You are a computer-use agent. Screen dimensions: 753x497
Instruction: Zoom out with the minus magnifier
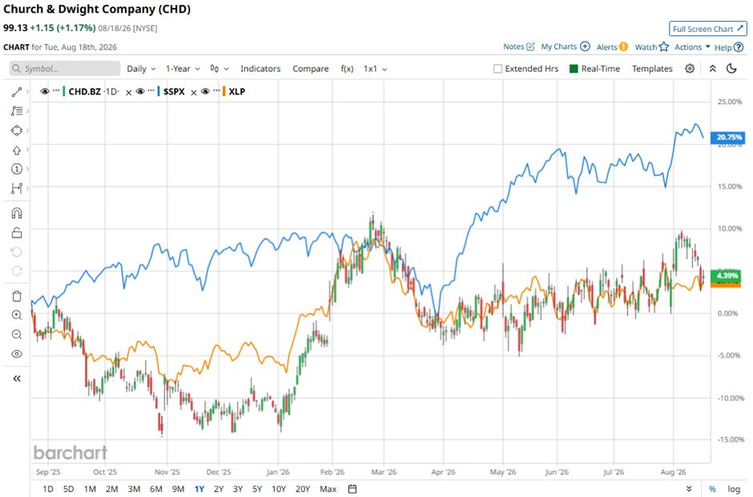pyautogui.click(x=17, y=335)
